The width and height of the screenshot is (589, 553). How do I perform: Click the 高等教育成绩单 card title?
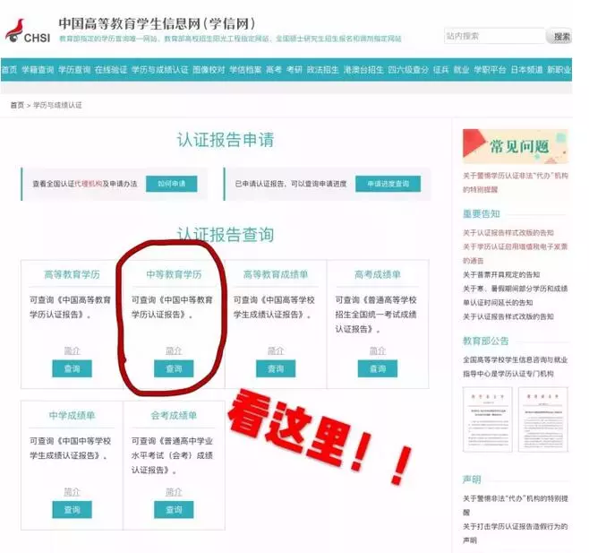click(276, 274)
